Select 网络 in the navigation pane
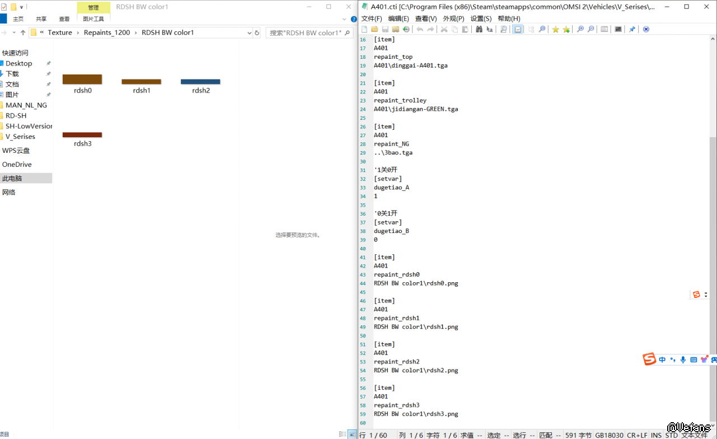This screenshot has width=717, height=439. click(x=9, y=192)
